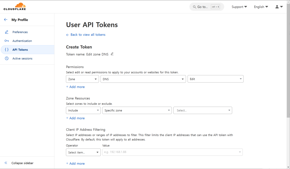Image resolution: width=290 pixels, height=169 pixels.
Task: Open the user account profile icon menu
Action: (x=279, y=7)
